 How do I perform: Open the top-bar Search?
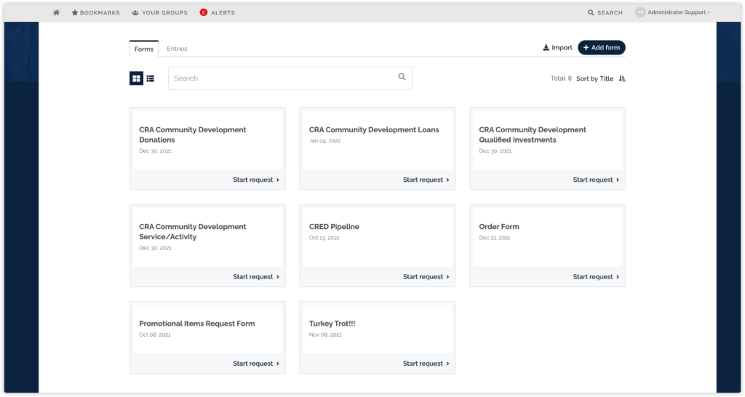[605, 13]
